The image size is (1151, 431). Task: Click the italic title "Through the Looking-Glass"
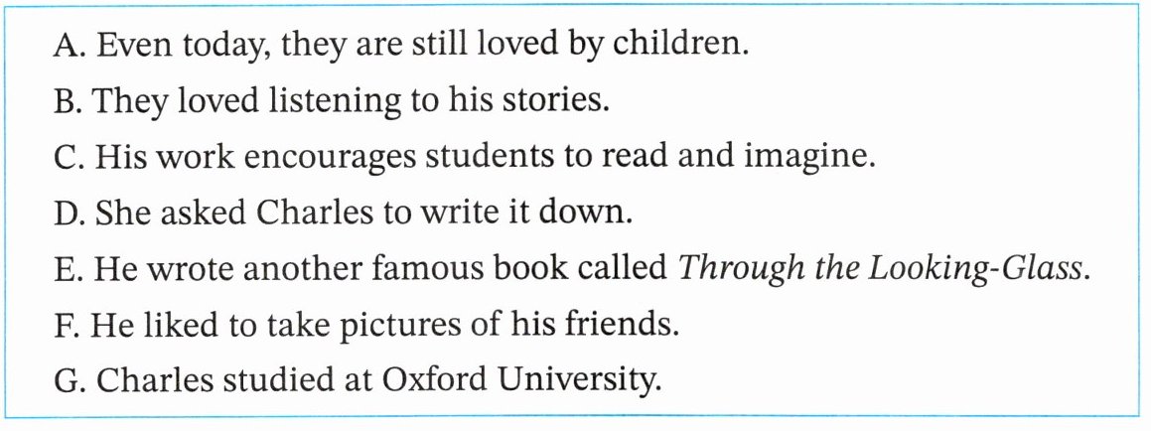[x=941, y=269]
